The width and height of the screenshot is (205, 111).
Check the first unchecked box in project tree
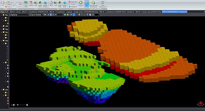(7, 49)
